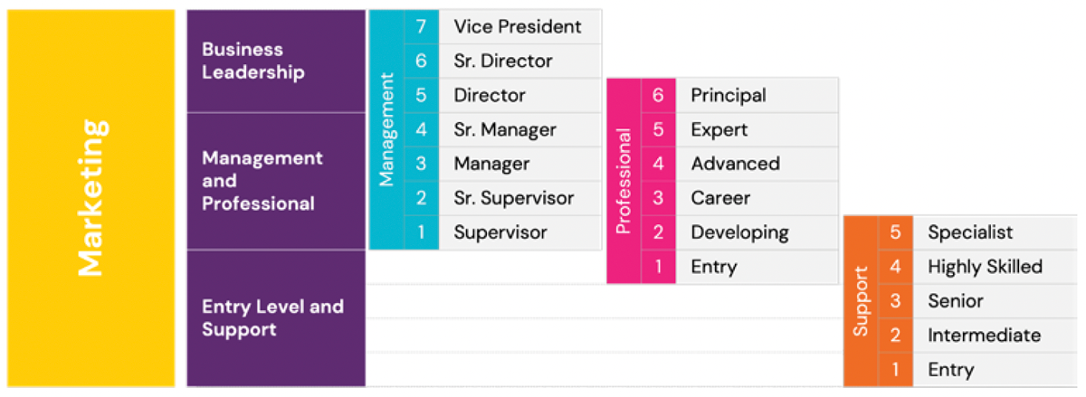Select the Business Leadership category
1086x397 pixels.
(x=276, y=61)
